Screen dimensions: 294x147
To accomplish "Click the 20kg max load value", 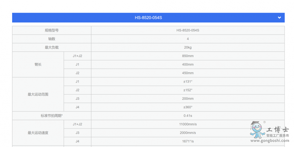I will (x=188, y=47).
